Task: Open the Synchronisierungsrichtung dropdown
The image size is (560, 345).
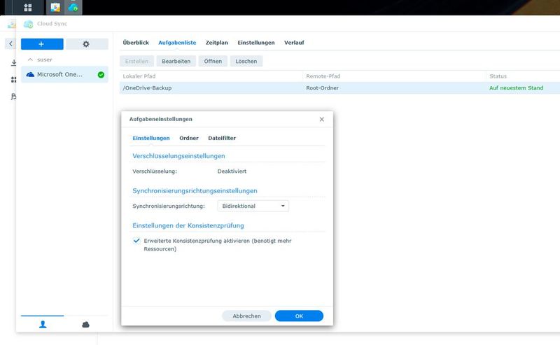Action: tap(253, 206)
